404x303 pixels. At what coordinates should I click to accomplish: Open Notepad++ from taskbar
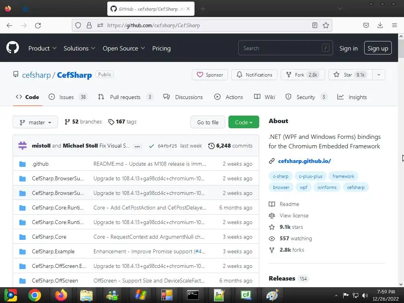coord(219,295)
